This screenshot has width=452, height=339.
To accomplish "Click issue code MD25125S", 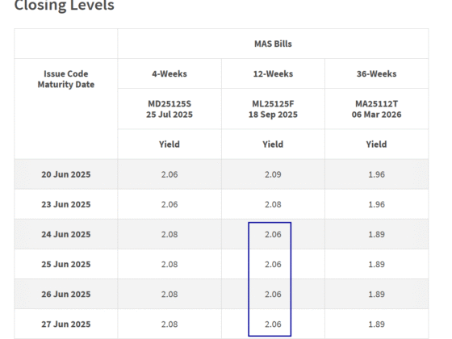I will pos(169,104).
